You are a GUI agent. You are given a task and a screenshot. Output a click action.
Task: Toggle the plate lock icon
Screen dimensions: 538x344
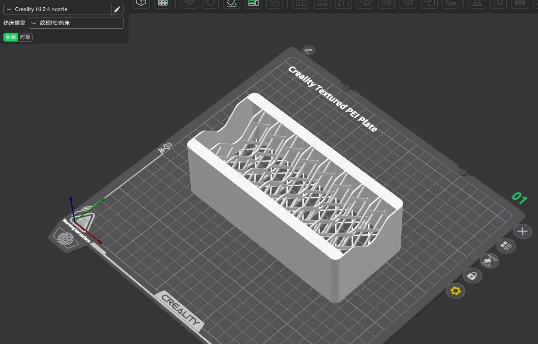(x=472, y=276)
